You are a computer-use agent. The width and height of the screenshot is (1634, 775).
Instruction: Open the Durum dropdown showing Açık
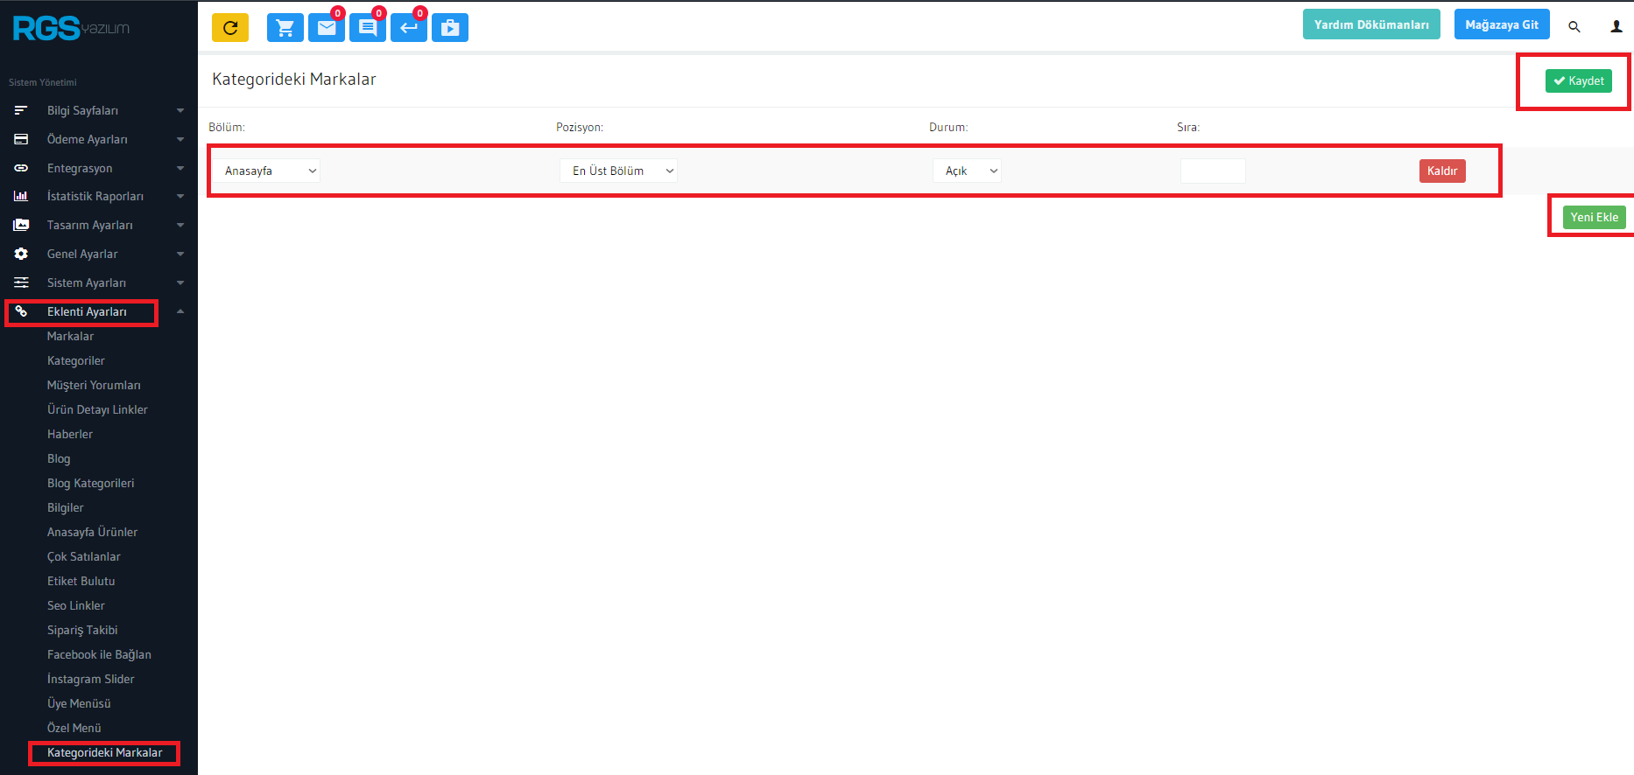pos(968,171)
